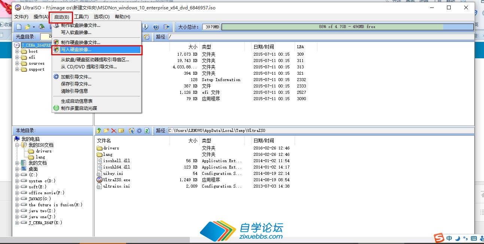
Task: Click the up-folder icon in local toolbar
Action: coord(99,130)
